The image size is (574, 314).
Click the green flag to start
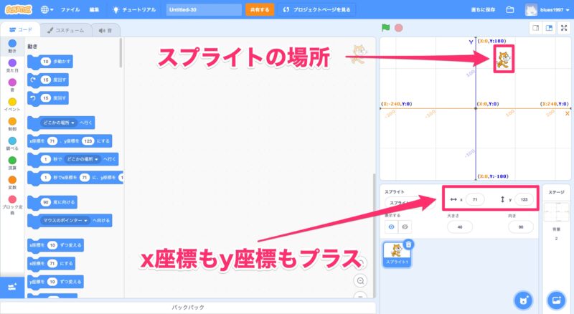386,28
